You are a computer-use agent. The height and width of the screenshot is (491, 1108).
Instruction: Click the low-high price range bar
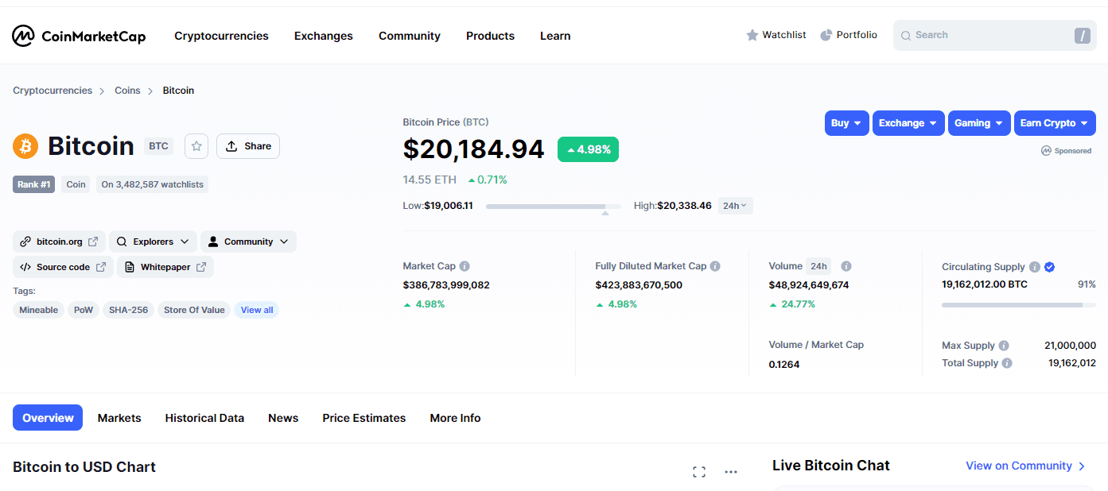click(554, 207)
